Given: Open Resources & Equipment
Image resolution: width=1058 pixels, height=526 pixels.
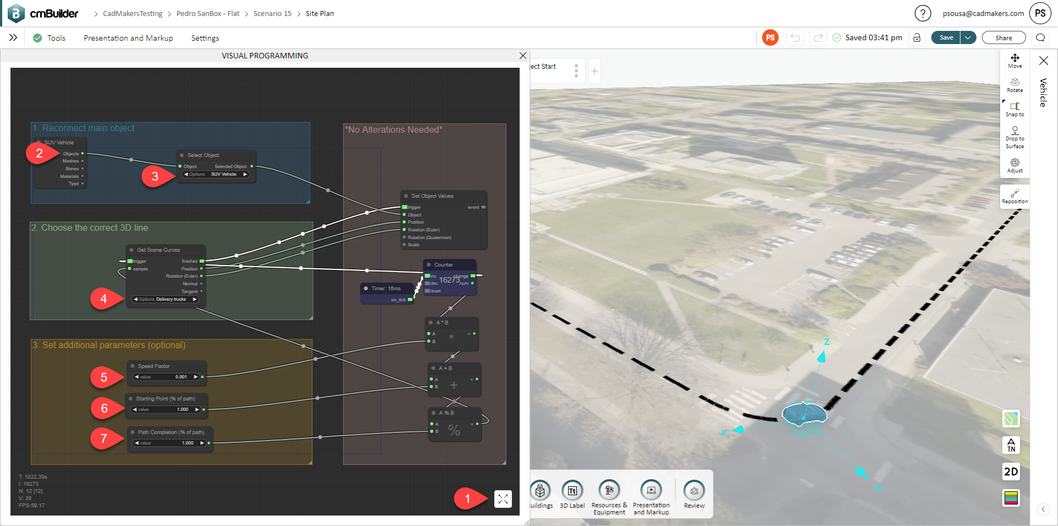Looking at the screenshot, I should [609, 494].
